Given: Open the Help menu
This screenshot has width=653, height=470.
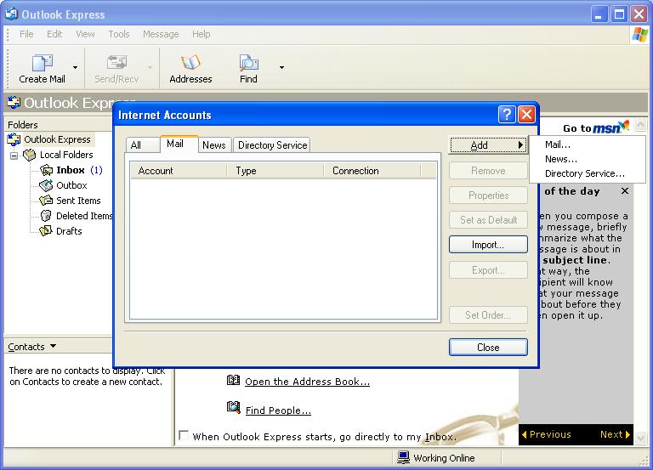Looking at the screenshot, I should tap(202, 34).
